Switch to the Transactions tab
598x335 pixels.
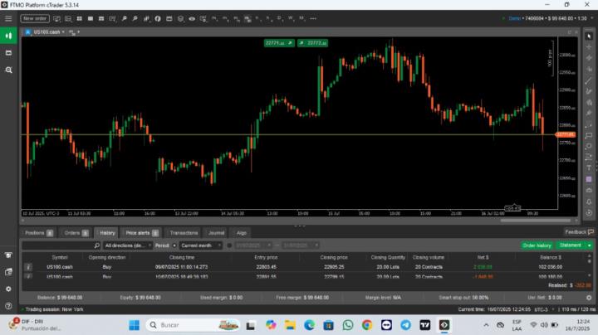pos(184,233)
